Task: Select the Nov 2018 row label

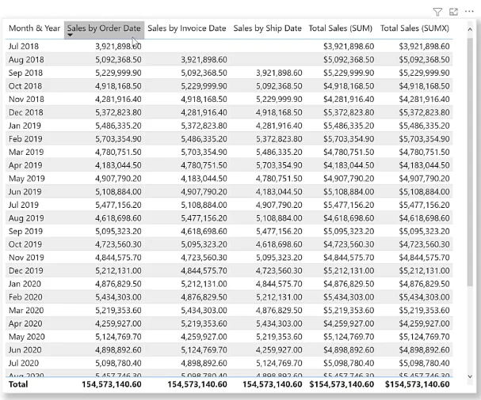Action: coord(26,99)
